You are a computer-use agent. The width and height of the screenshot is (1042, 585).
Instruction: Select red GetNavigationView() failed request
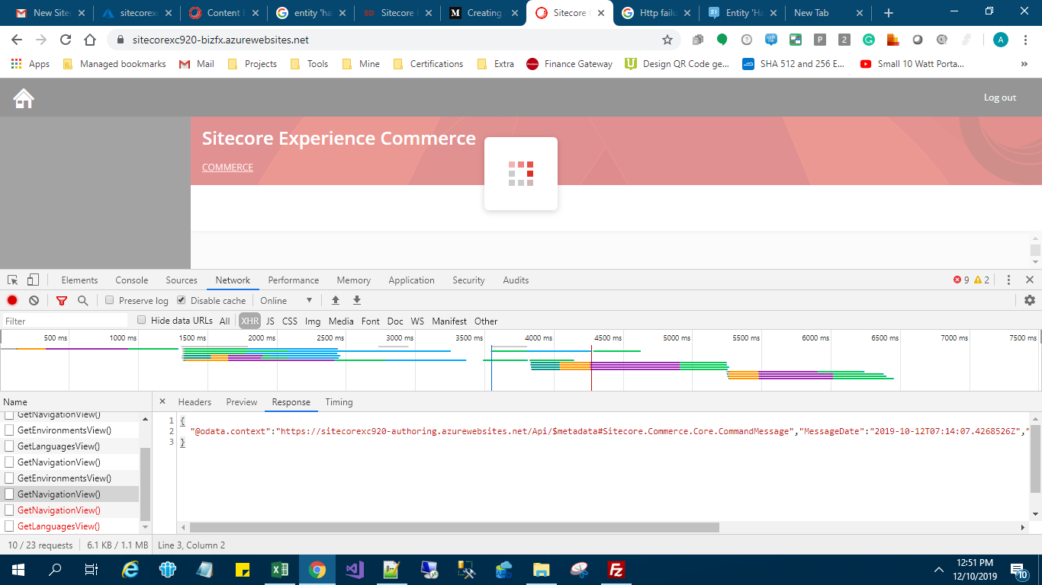click(69, 510)
